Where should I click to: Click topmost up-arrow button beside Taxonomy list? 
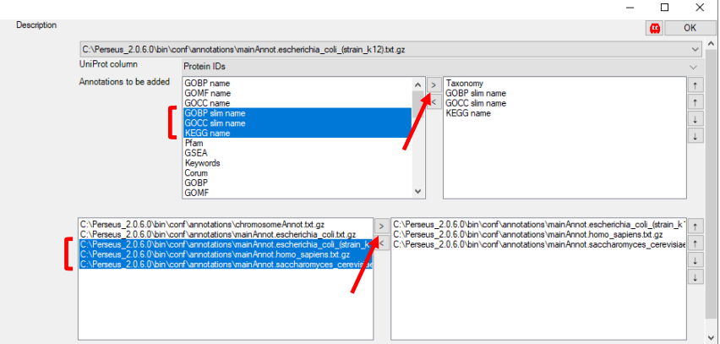pos(695,85)
